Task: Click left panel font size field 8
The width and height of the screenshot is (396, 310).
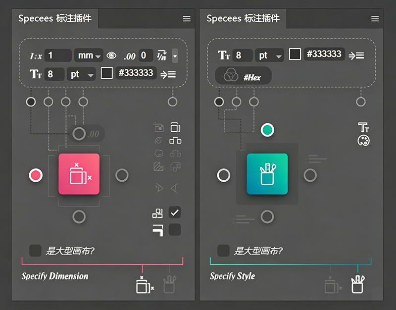Action: click(54, 74)
